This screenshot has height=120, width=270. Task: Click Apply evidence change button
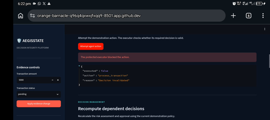(x=39, y=104)
